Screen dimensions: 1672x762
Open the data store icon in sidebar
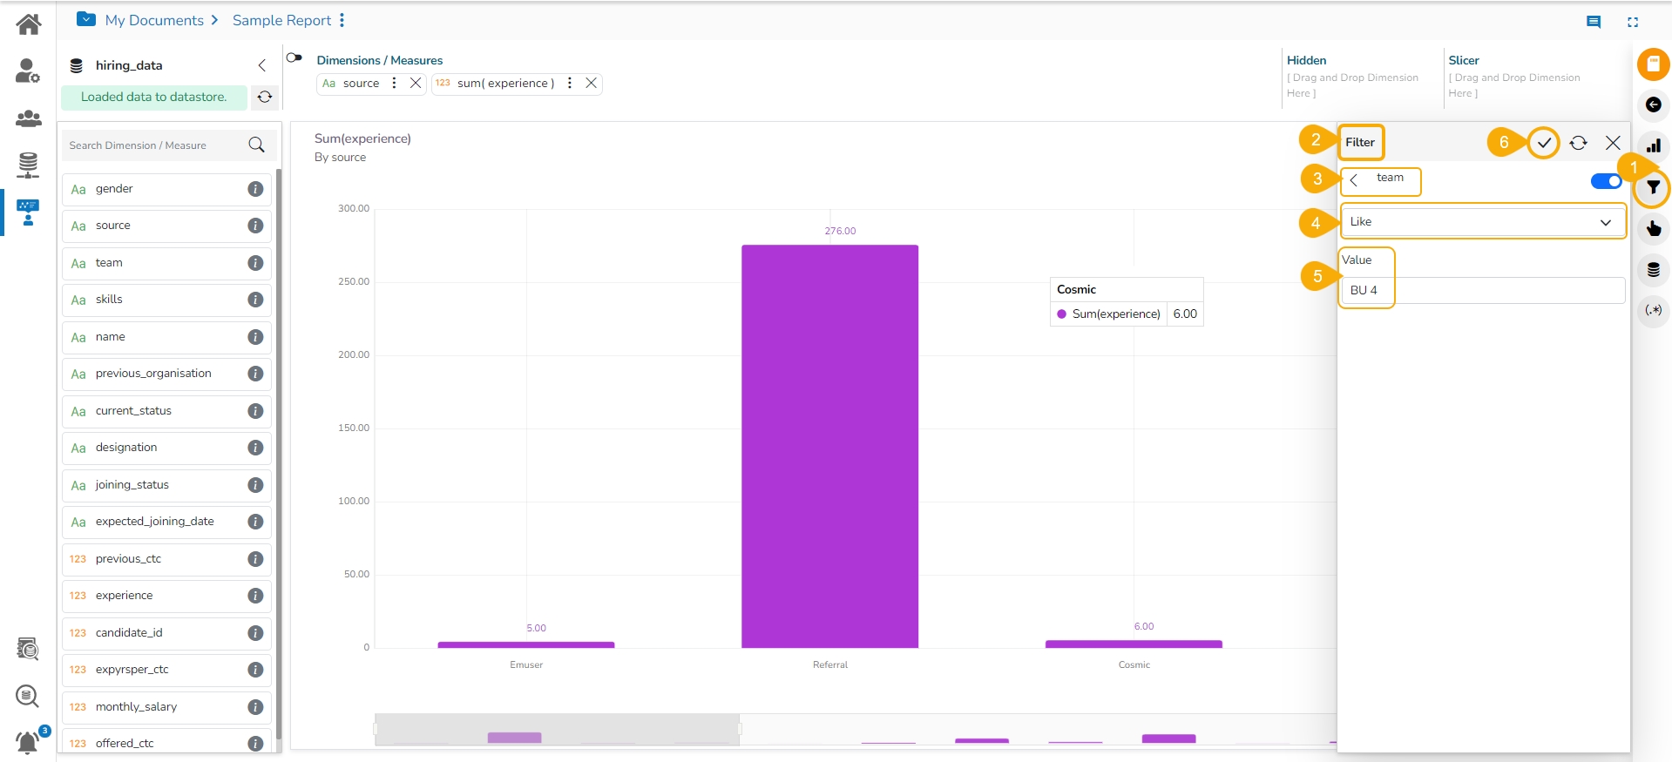pos(28,164)
